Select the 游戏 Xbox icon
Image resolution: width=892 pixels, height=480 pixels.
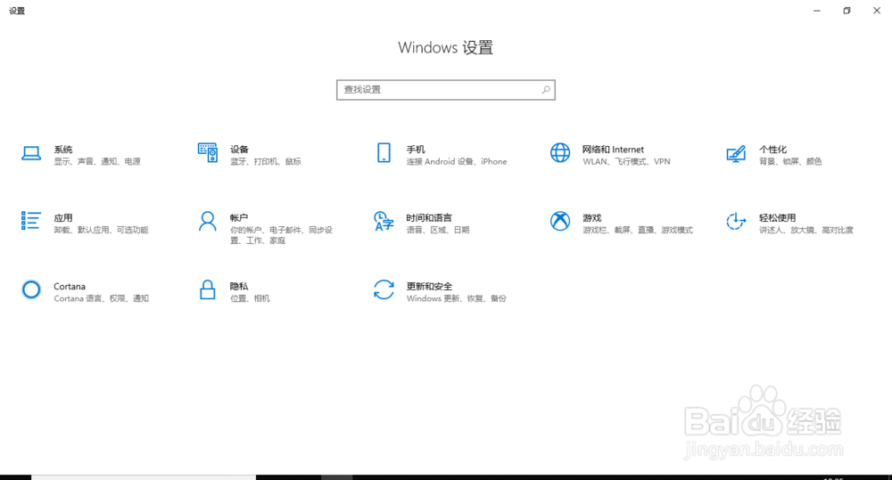tap(560, 221)
